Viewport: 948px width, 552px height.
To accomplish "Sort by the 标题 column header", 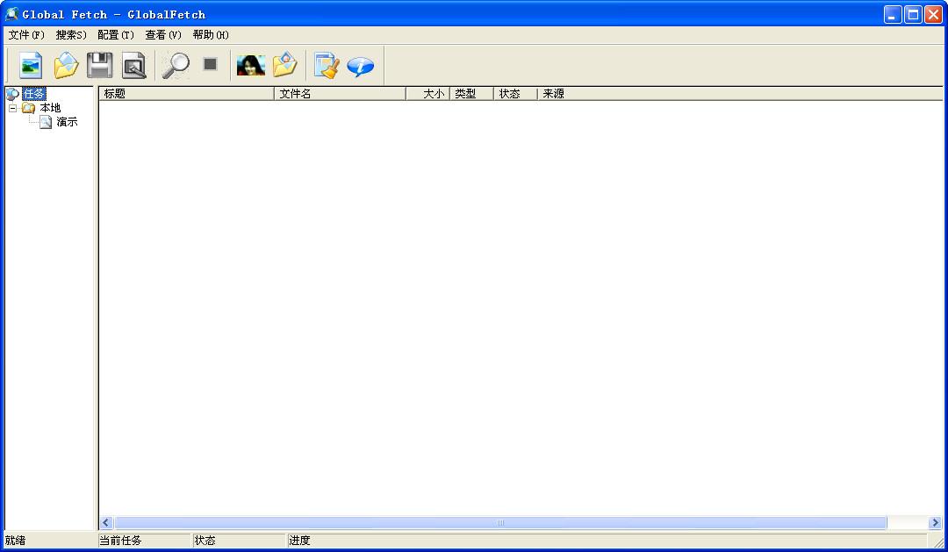I will (x=186, y=94).
